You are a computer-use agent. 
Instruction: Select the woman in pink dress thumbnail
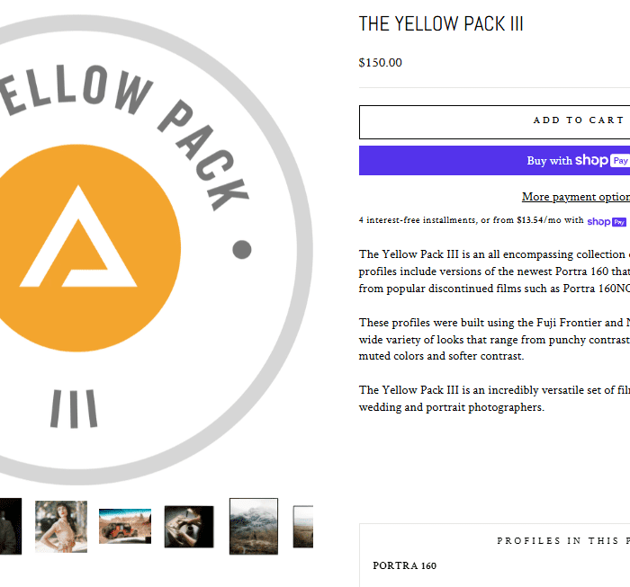(61, 526)
